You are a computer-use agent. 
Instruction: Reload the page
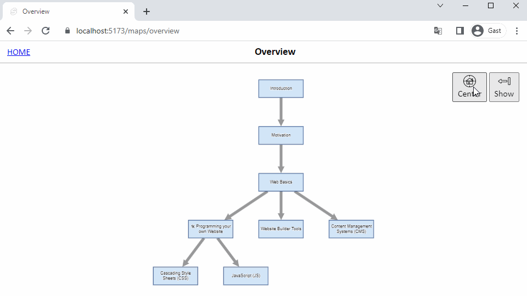pos(46,31)
